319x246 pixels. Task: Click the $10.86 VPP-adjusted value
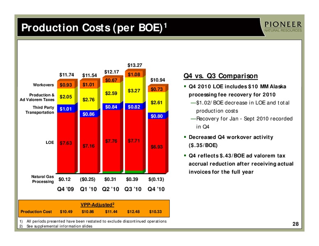(x=88, y=212)
